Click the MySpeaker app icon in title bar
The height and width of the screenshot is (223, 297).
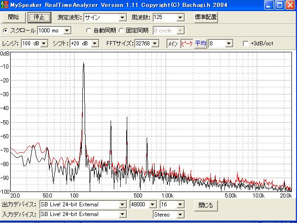(5, 5)
